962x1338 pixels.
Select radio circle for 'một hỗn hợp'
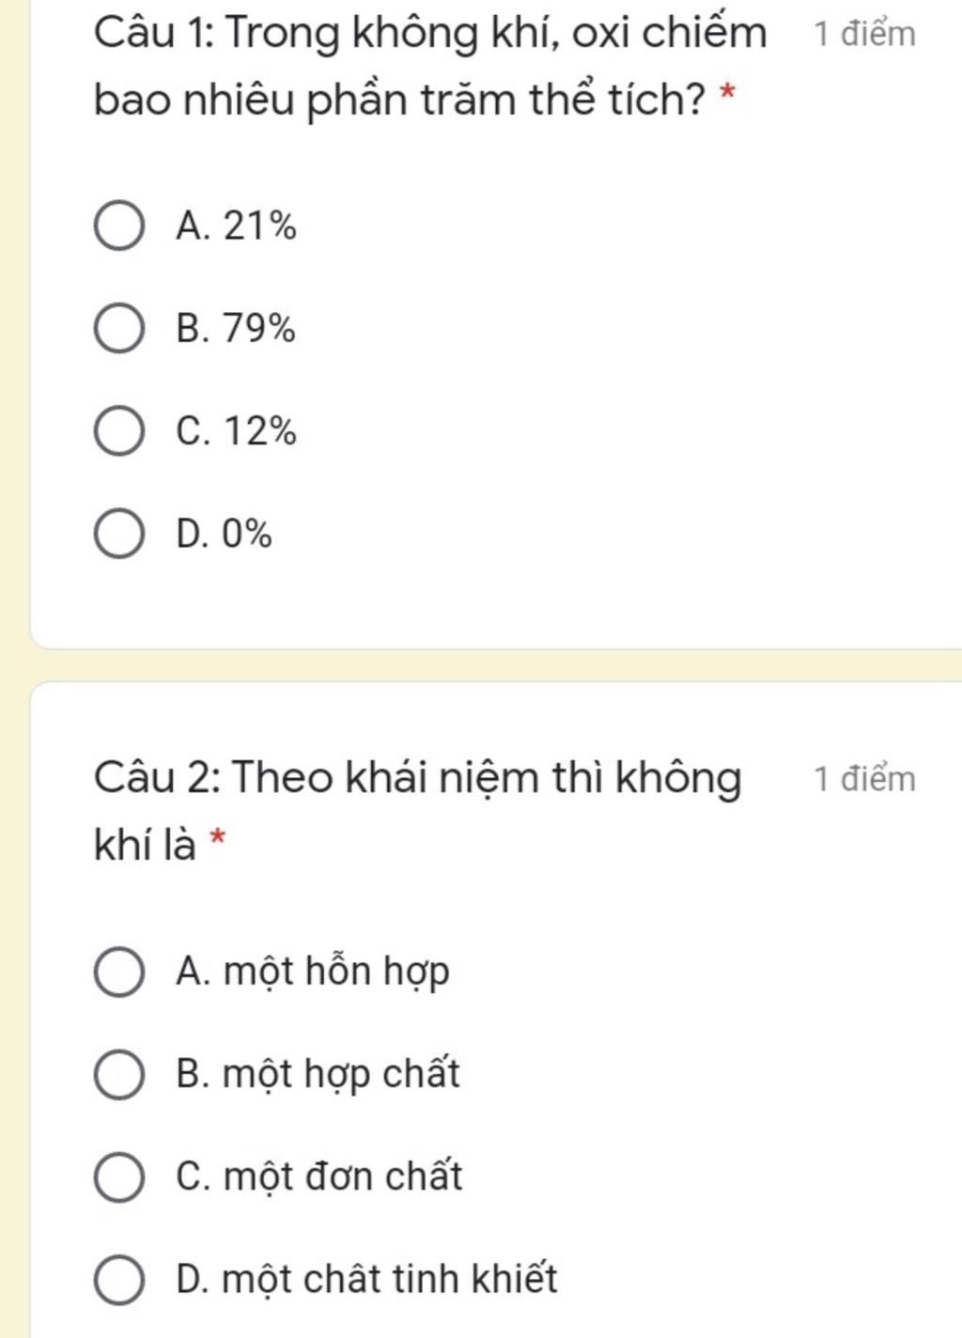[x=119, y=972]
